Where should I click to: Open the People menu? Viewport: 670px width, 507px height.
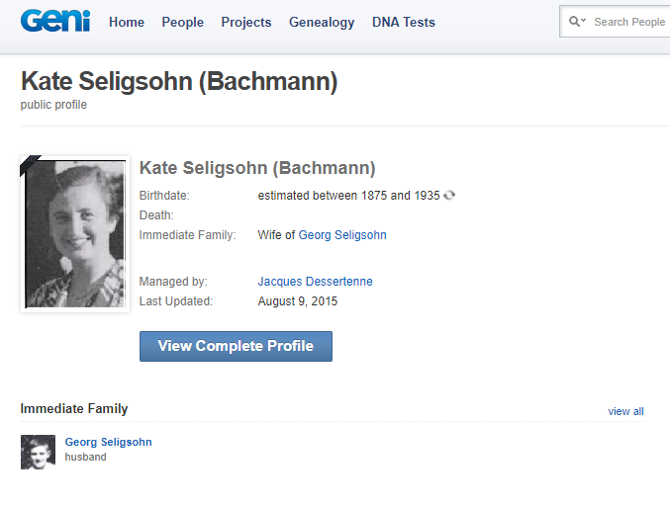[182, 22]
